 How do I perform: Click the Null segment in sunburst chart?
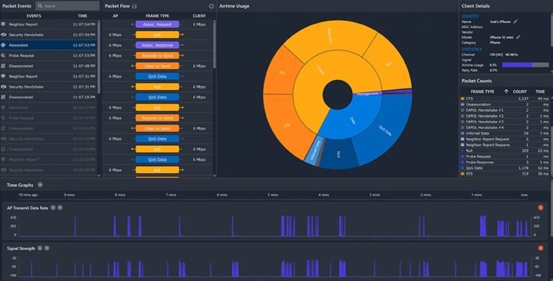point(338,155)
